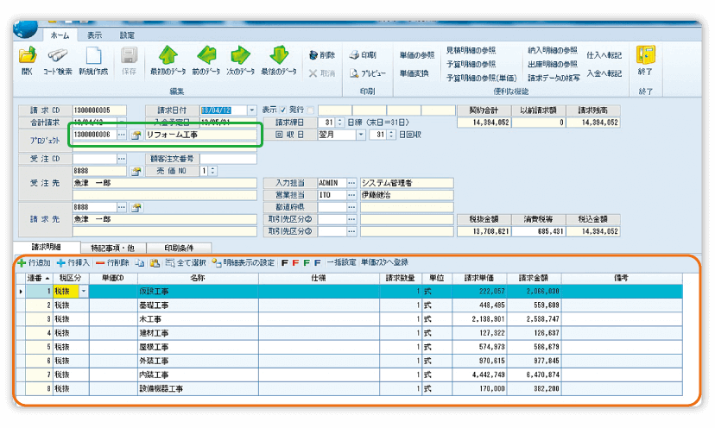
Task: Click the 開く open folder icon
Action: click(28, 55)
